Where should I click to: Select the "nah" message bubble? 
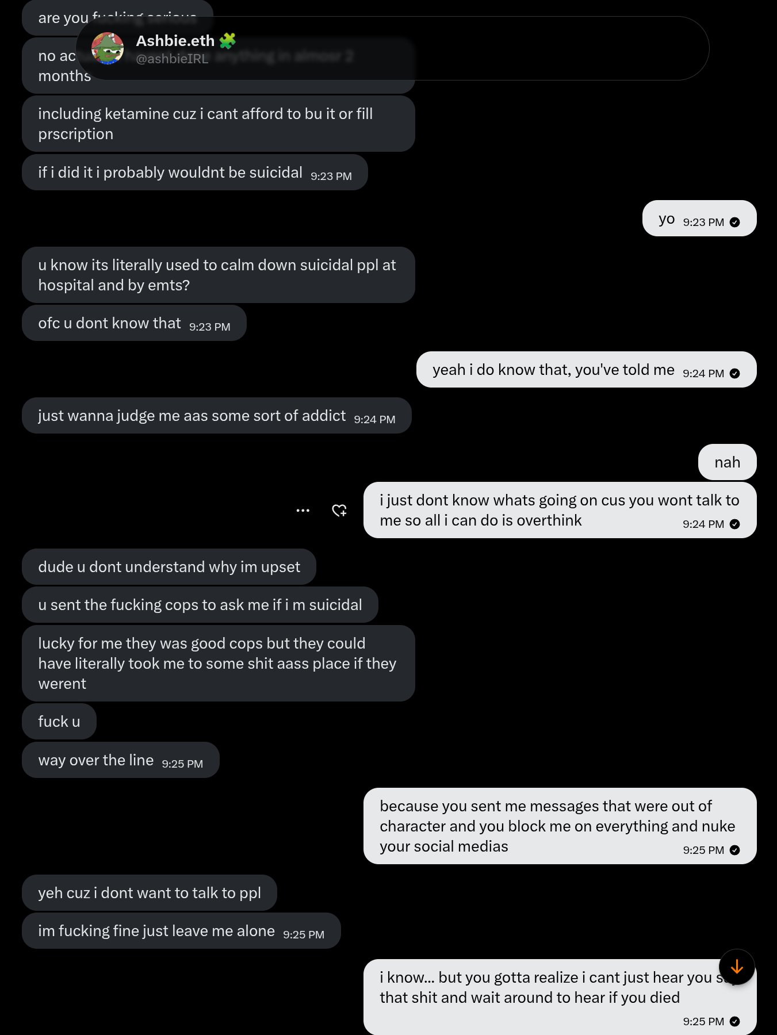[727, 462]
